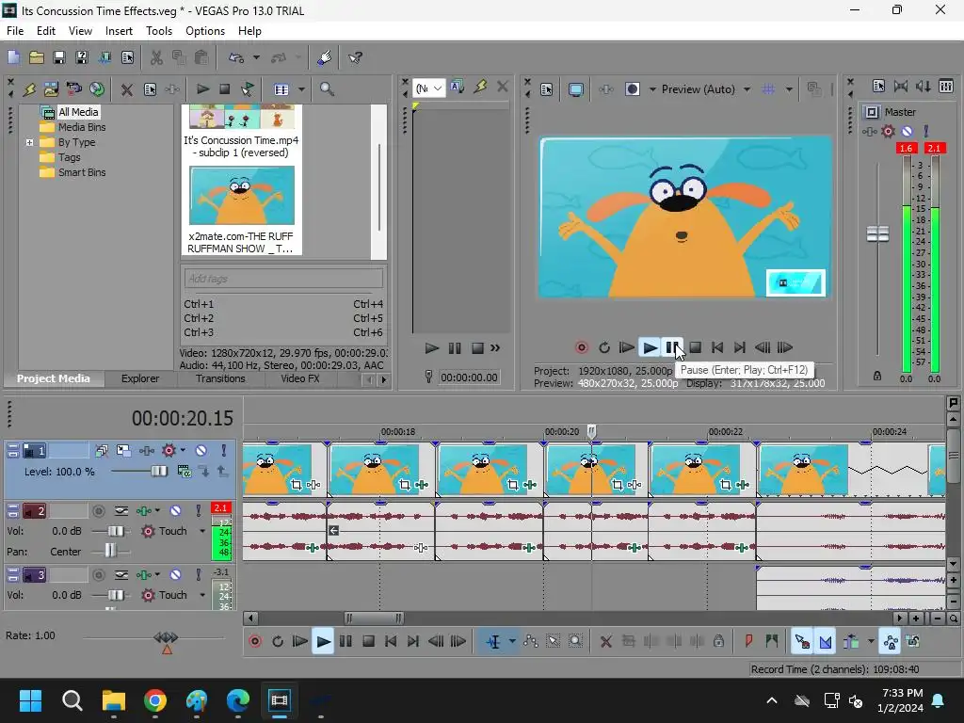Open Undo history dropdown arrow

256,57
